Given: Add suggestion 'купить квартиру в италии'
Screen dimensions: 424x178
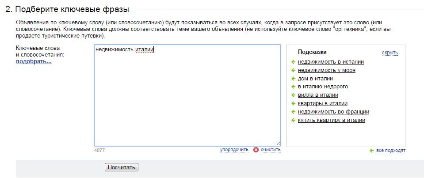Looking at the screenshot, I should coord(332,120).
